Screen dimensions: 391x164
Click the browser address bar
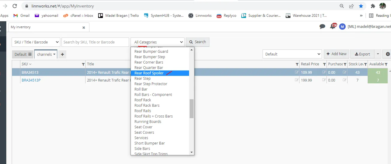[180, 6]
